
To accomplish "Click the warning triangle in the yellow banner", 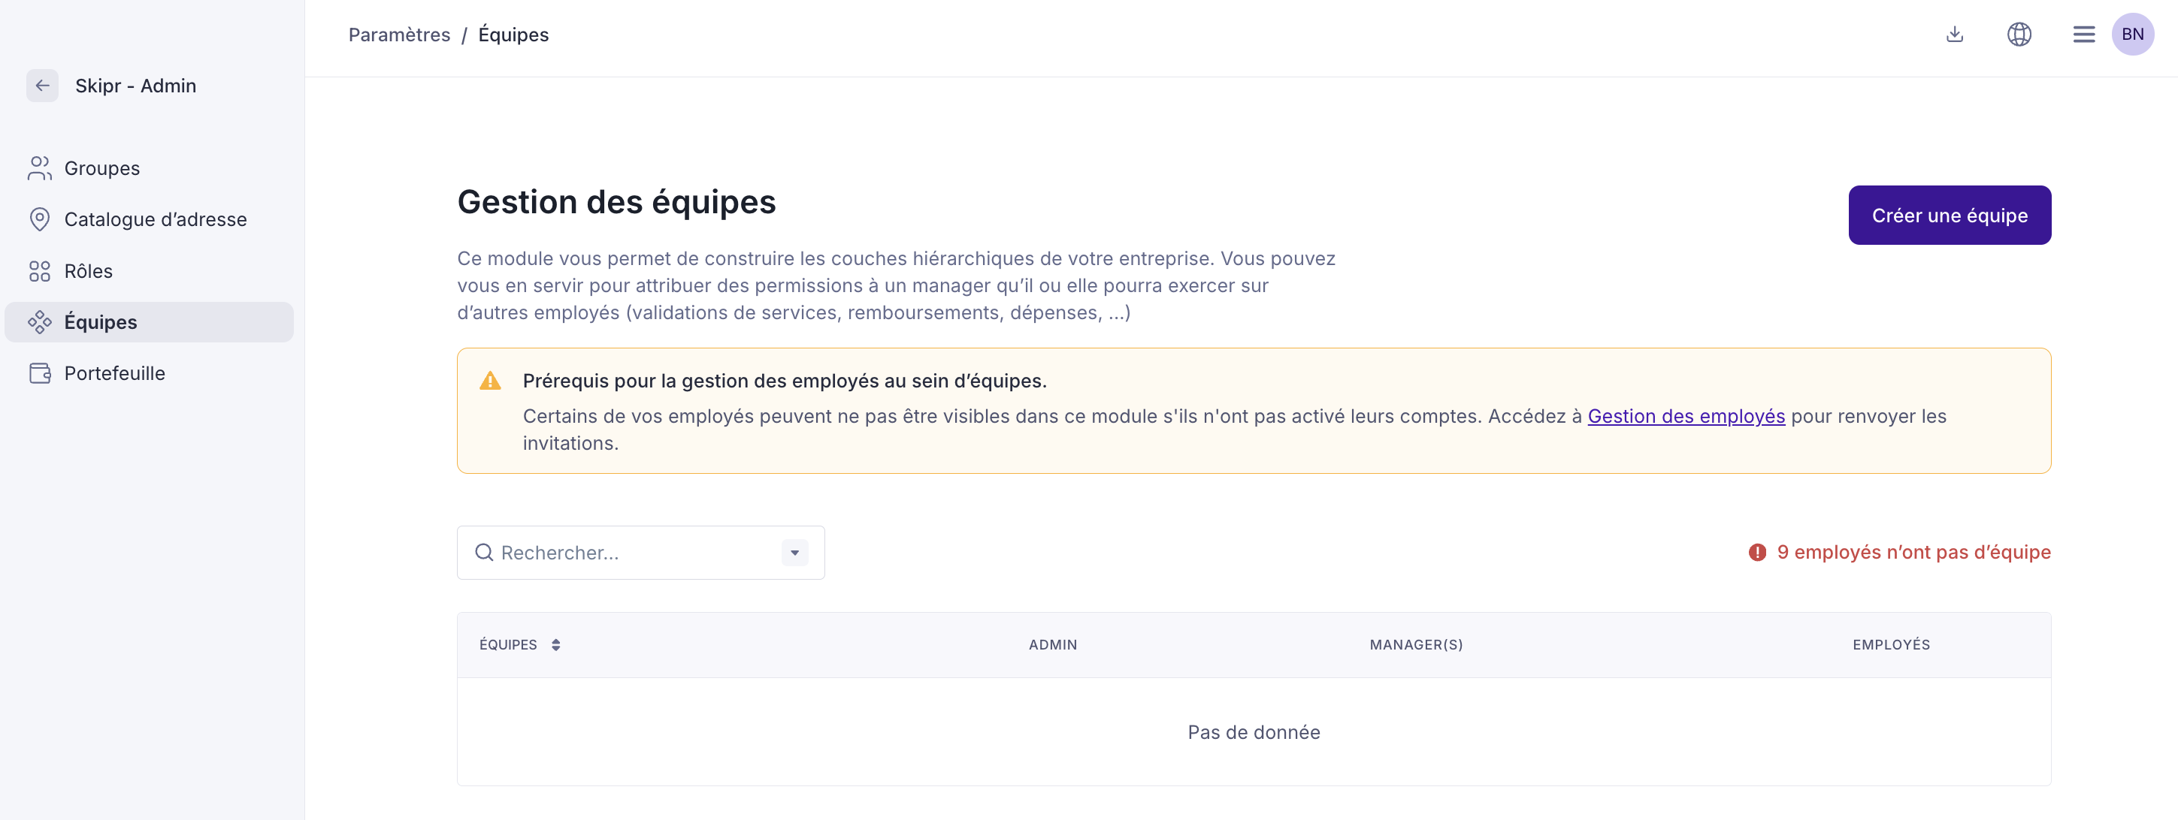I will click(490, 380).
